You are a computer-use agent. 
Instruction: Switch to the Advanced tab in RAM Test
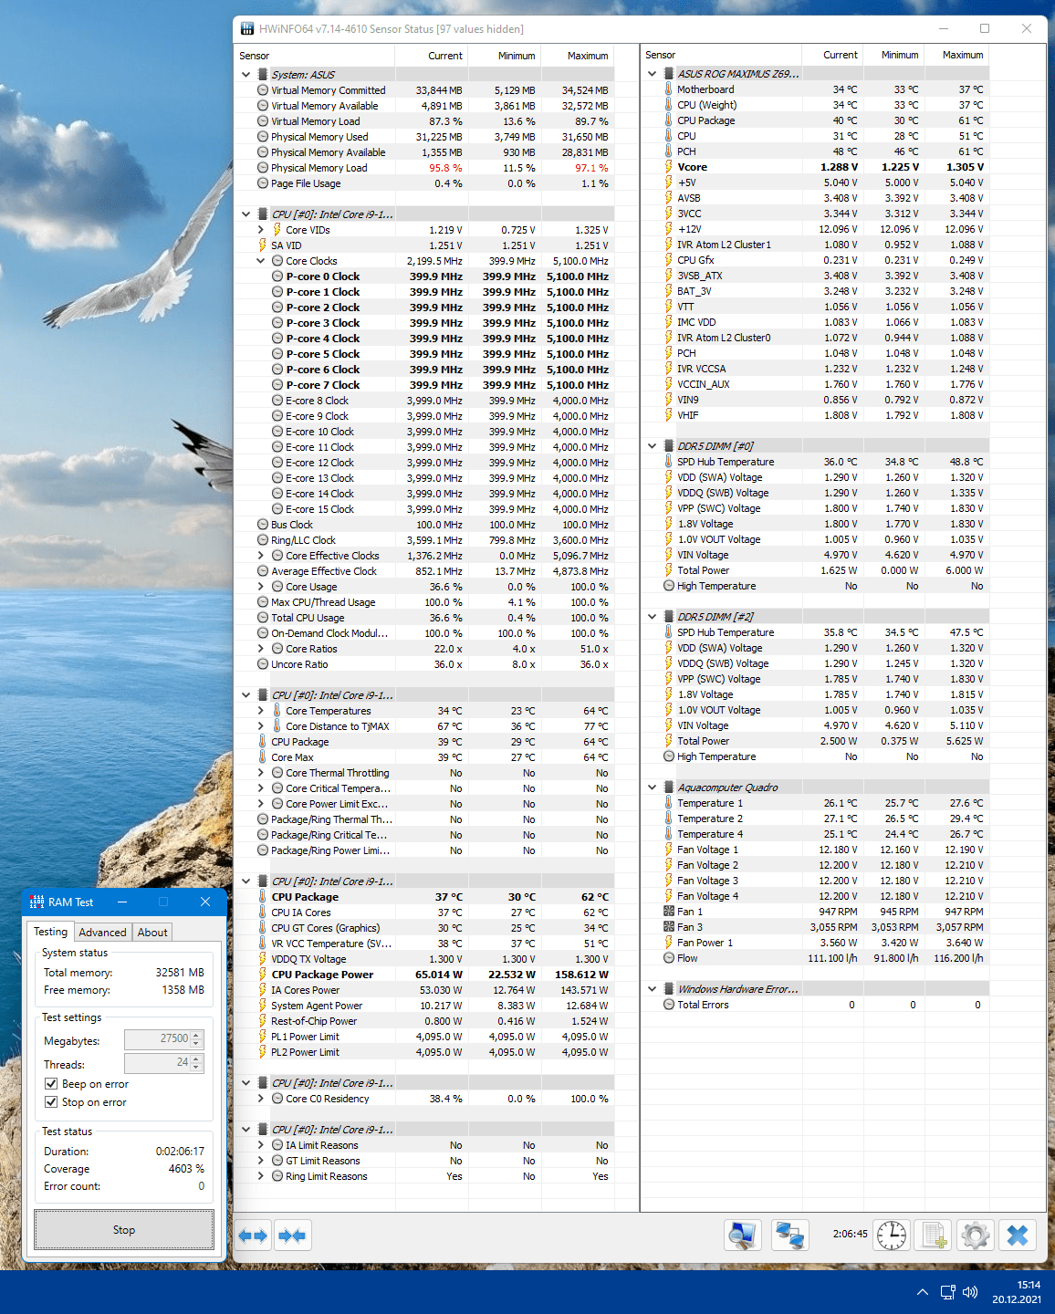tap(102, 933)
